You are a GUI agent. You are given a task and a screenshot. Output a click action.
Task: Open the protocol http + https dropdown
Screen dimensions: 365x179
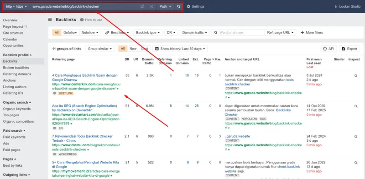click(16, 6)
